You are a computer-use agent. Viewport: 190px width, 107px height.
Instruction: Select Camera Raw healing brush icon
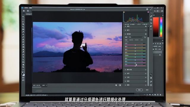tap(151, 16)
